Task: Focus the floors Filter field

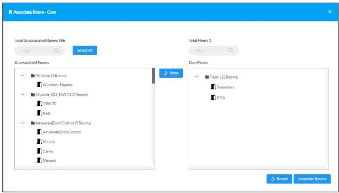Action: click(x=214, y=50)
